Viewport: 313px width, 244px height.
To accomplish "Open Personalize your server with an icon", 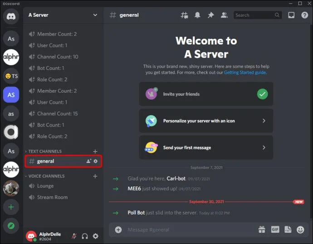I will [206, 121].
